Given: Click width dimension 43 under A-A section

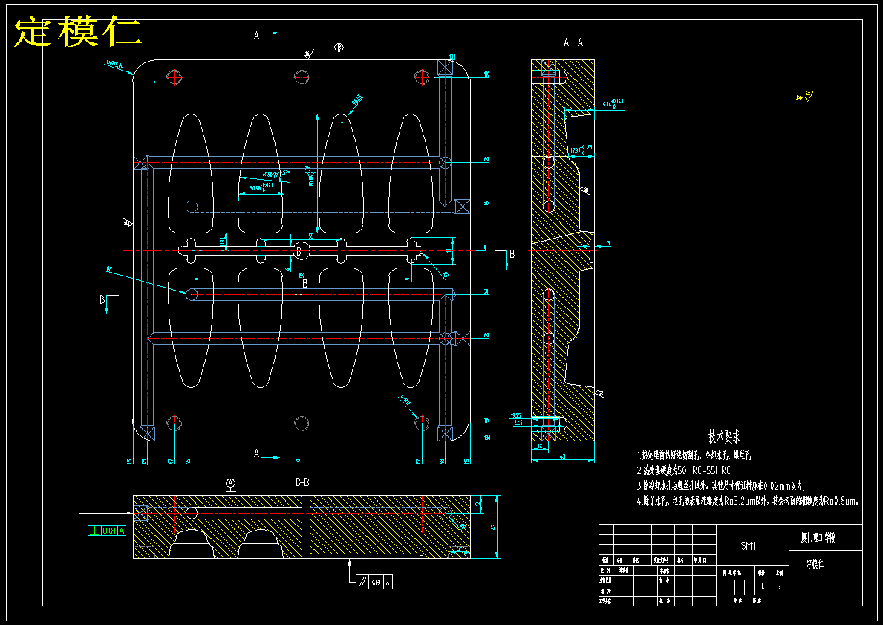Looking at the screenshot, I should [563, 456].
